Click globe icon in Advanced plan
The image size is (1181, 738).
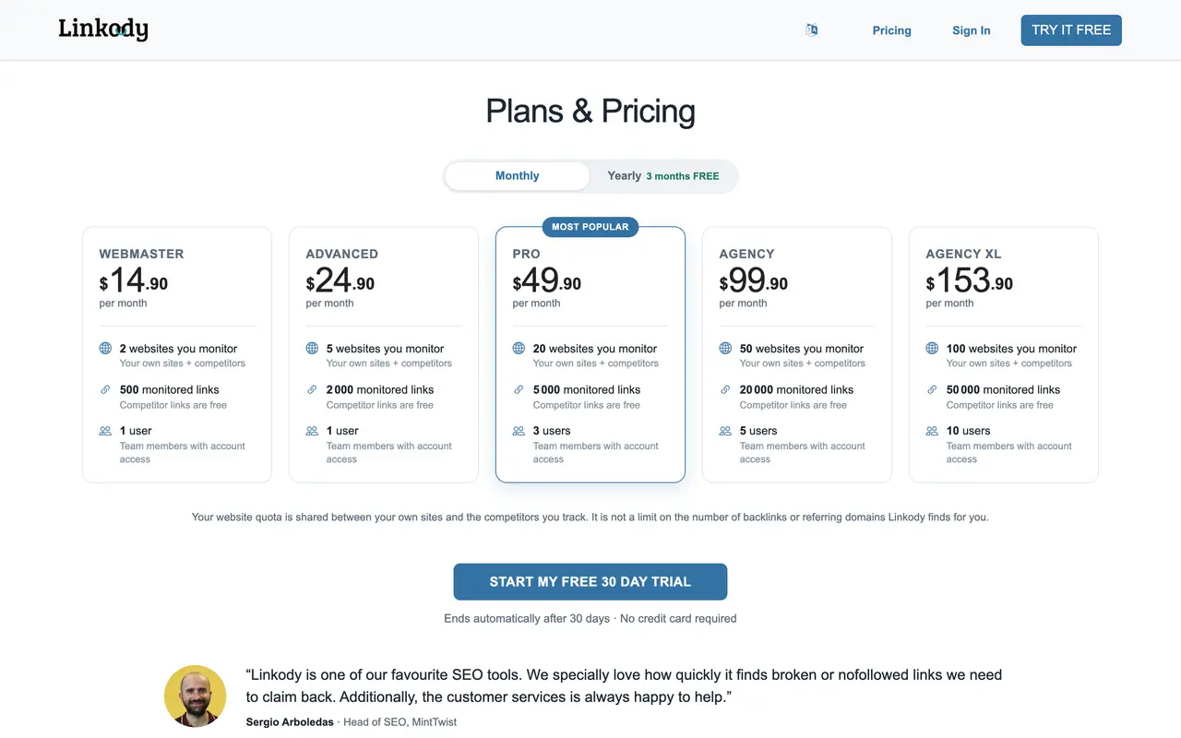(312, 349)
